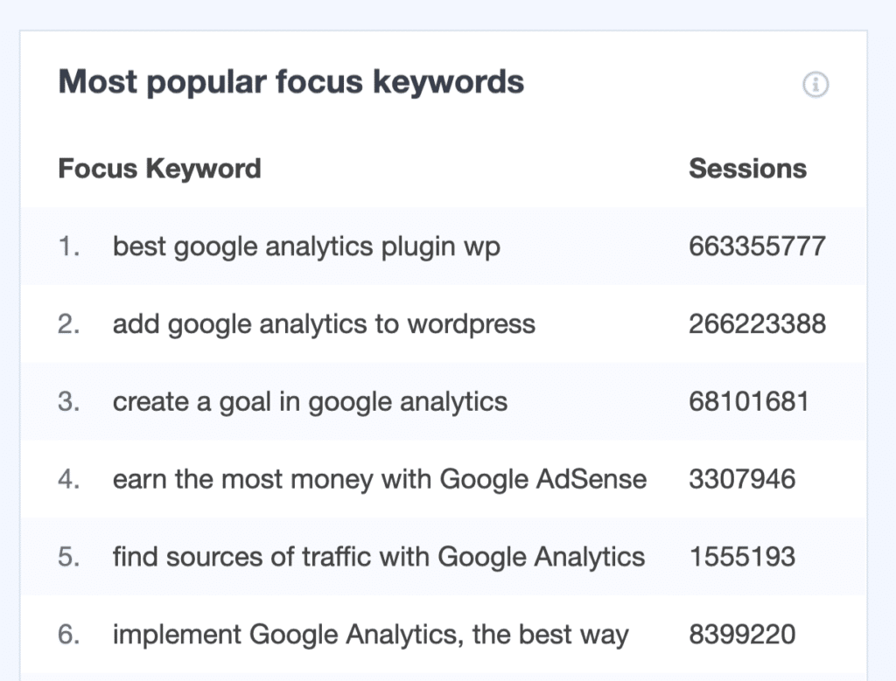The image size is (896, 681).
Task: Select the keyword 'add google analytics to wordpress'
Action: [x=324, y=323]
